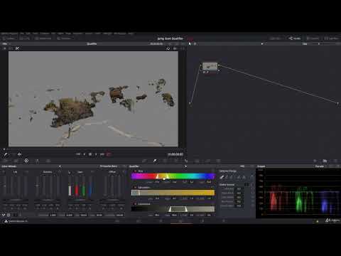Toggle the LUTs panel button

coord(25,38)
